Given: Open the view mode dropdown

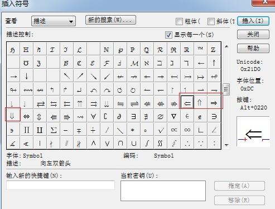Looking at the screenshot, I should coord(54,21).
